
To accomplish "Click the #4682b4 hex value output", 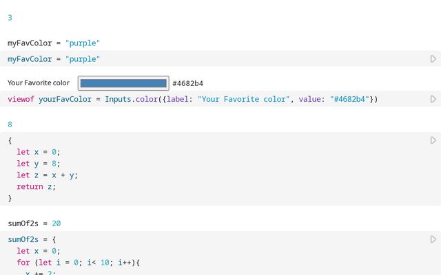I will point(187,83).
